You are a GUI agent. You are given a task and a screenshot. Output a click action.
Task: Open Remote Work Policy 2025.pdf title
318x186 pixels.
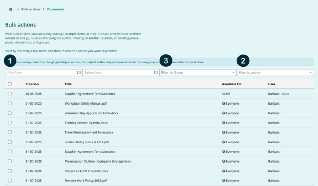click(86, 180)
